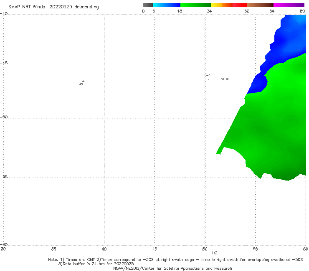Click the NOAA/NESDIS credit line

(x=172, y=268)
